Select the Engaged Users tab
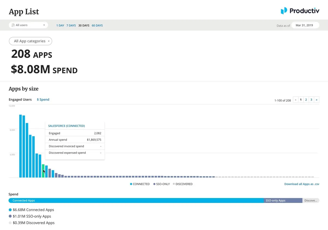 [20, 99]
